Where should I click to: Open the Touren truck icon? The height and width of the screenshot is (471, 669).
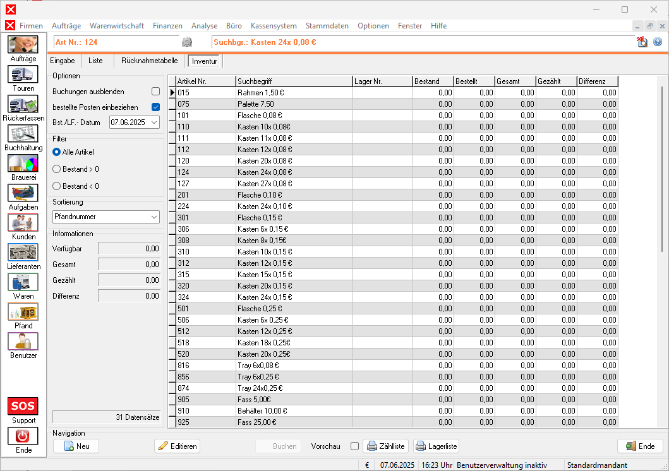tap(23, 75)
